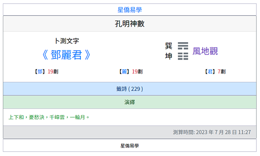Click the 7劃 stroke count
The width and height of the screenshot is (260, 156).
pos(222,72)
